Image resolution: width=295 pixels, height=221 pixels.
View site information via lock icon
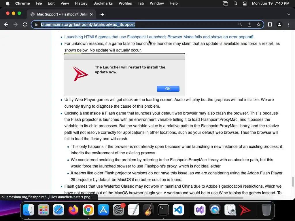click(36, 25)
